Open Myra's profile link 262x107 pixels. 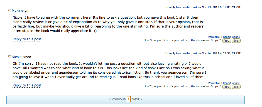tap(16, 11)
